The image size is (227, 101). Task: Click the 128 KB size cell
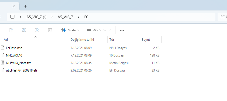[x=155, y=55]
